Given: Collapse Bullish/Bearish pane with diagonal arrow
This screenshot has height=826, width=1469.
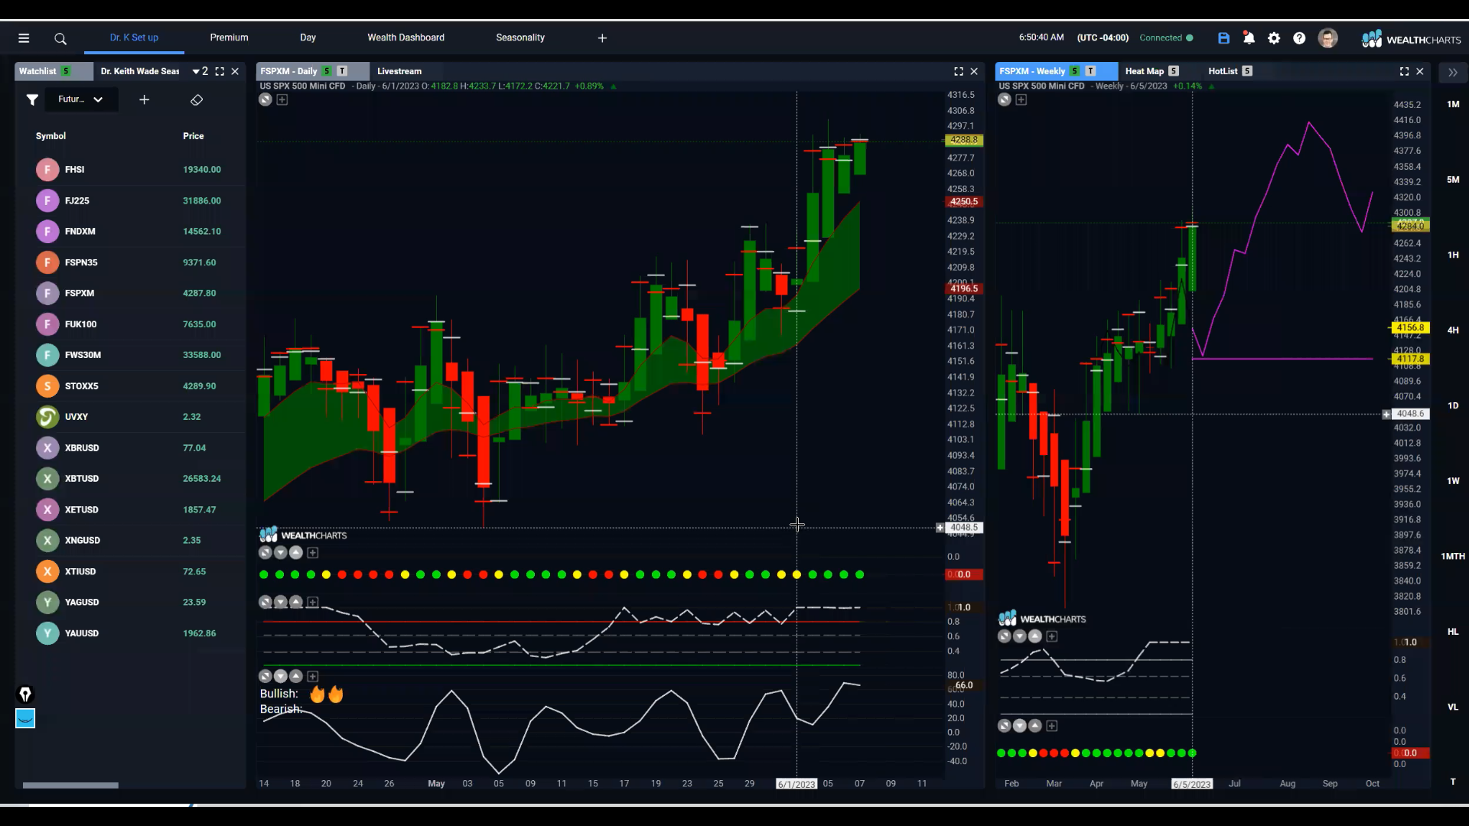Looking at the screenshot, I should point(265,676).
